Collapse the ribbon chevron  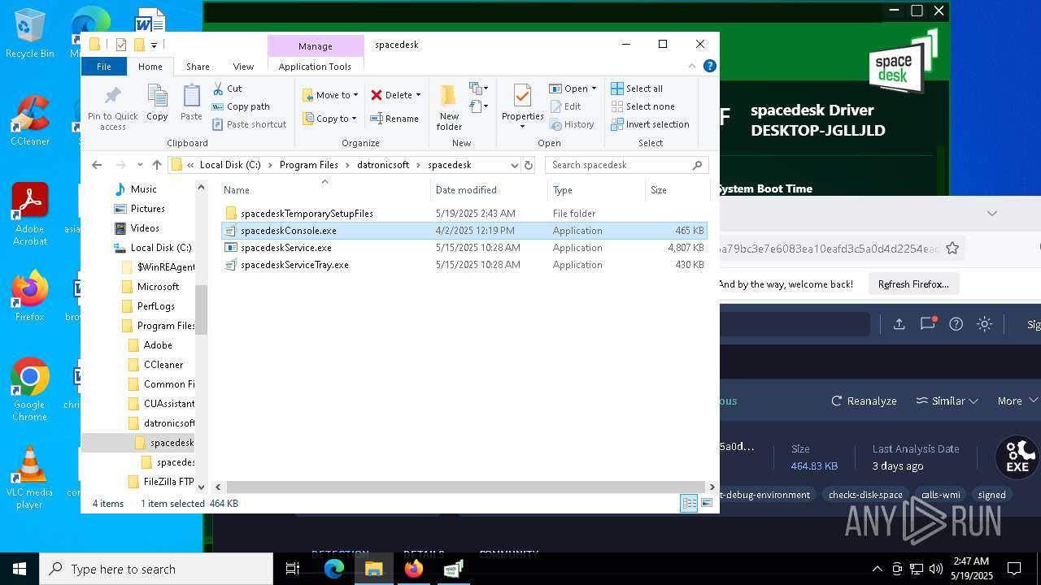[x=693, y=67]
